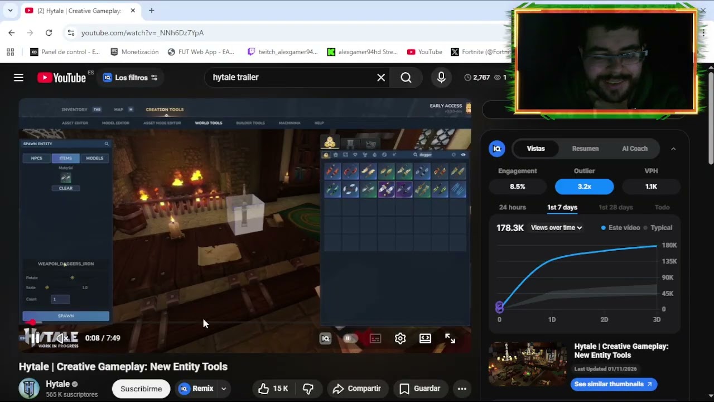Open the YouTube bookmark
714x402 pixels.
click(x=424, y=52)
